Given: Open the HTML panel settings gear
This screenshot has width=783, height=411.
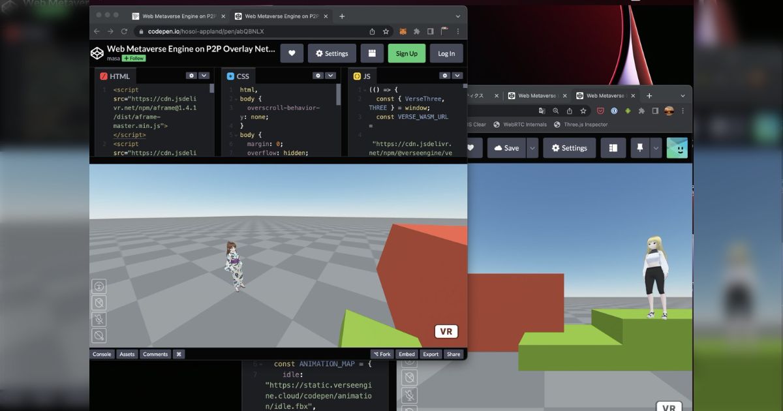Looking at the screenshot, I should tap(191, 75).
